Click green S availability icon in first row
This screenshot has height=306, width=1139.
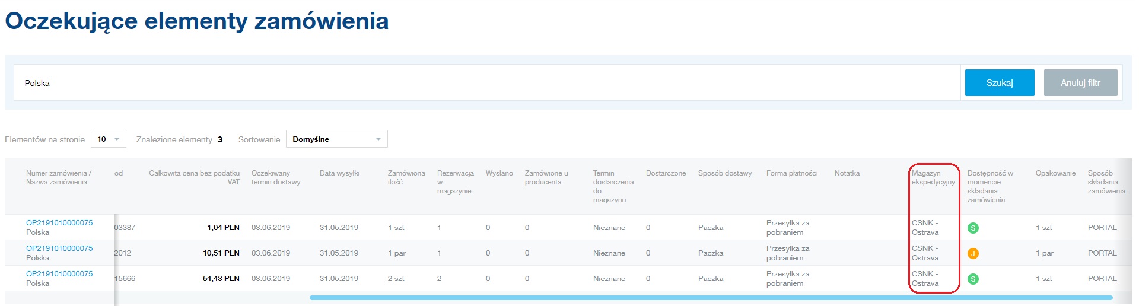[973, 228]
